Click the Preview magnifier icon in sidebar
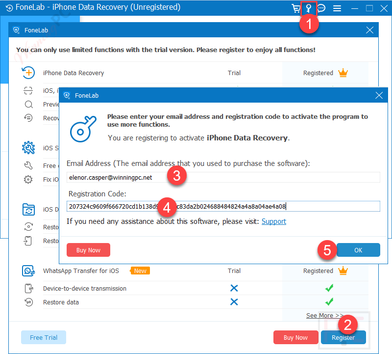Screen dimensions: 392x354 tap(29, 104)
